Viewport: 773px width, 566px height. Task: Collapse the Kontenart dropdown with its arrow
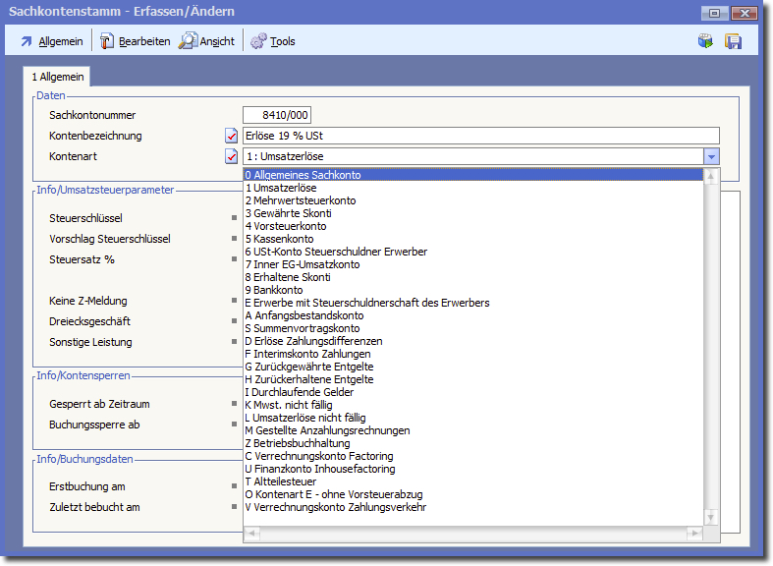[712, 156]
